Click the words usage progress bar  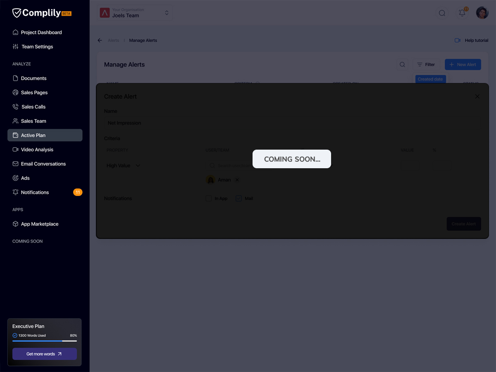45,341
